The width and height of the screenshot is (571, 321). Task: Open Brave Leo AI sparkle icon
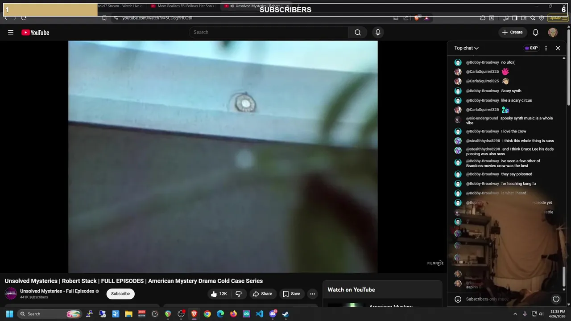click(x=533, y=18)
